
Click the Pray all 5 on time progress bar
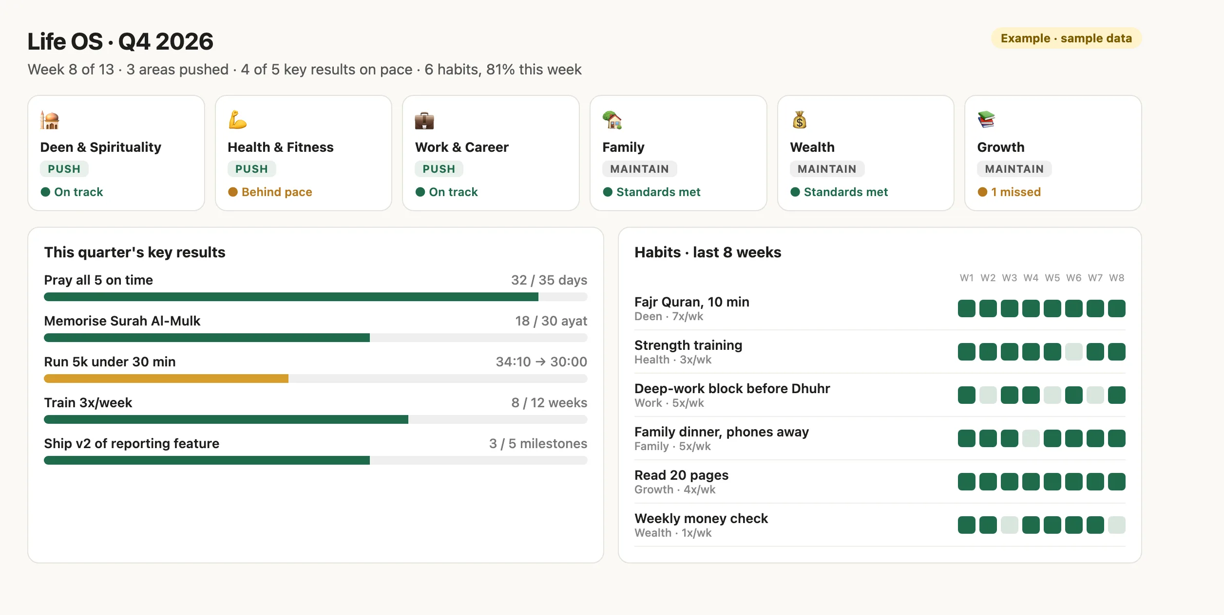[x=316, y=297]
